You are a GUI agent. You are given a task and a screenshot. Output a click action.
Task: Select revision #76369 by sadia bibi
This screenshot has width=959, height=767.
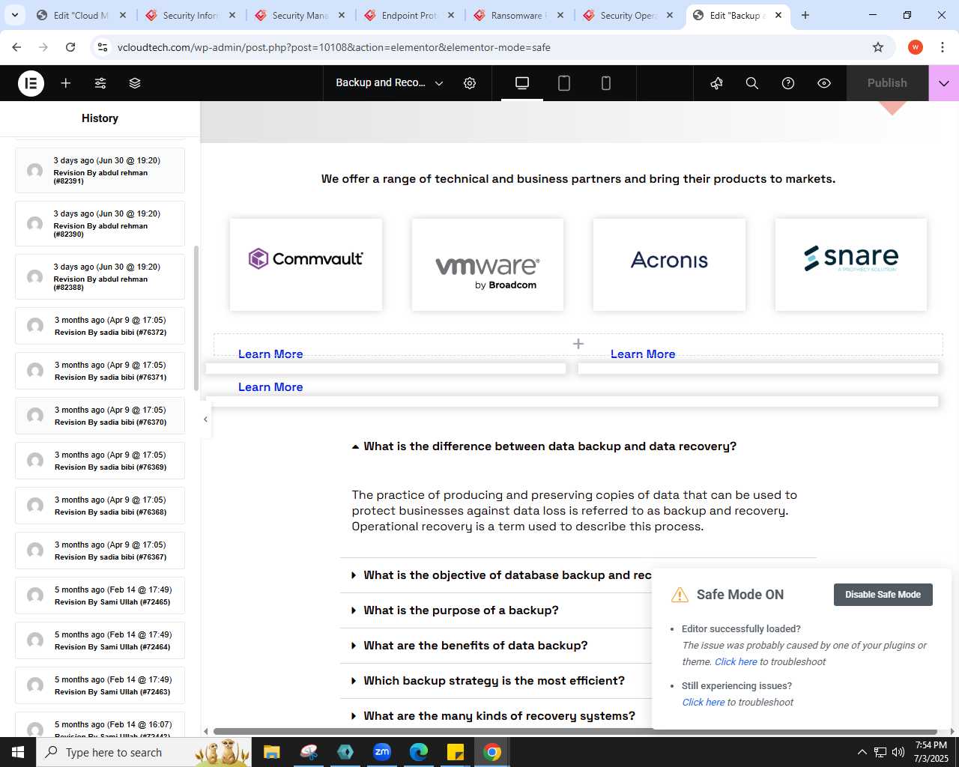pyautogui.click(x=100, y=461)
